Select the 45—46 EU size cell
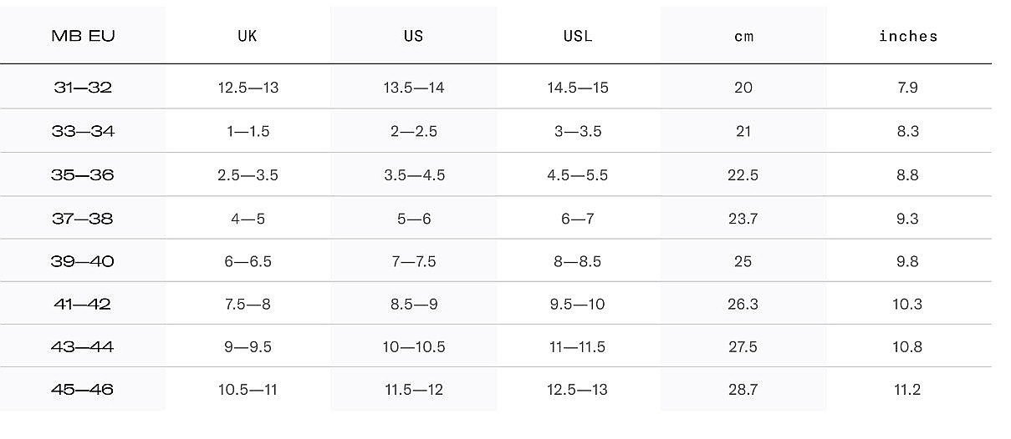Image resolution: width=1011 pixels, height=439 pixels. tap(83, 390)
